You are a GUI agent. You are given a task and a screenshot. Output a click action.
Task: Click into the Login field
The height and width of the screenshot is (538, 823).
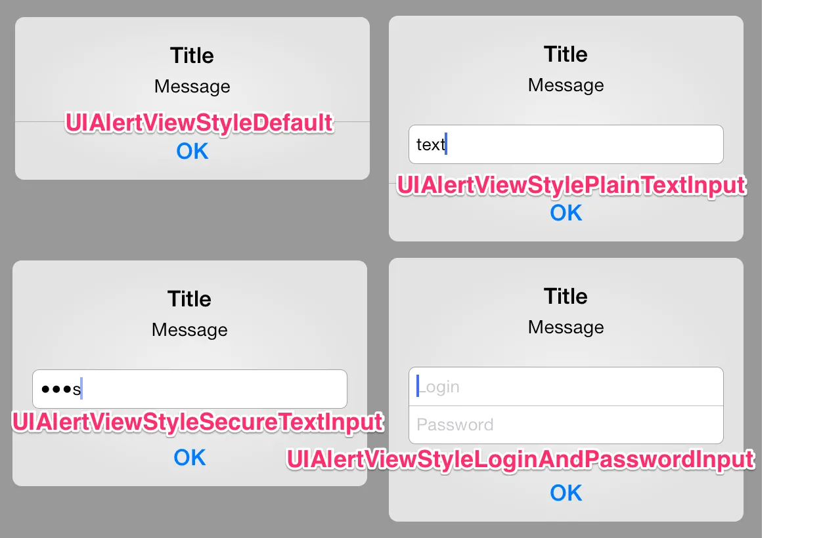(566, 386)
